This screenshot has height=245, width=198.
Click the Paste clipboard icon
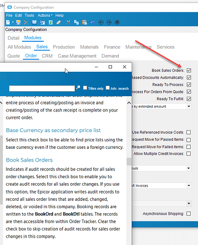click(85, 23)
